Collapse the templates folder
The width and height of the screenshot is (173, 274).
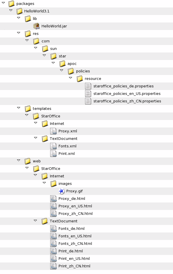(18, 108)
